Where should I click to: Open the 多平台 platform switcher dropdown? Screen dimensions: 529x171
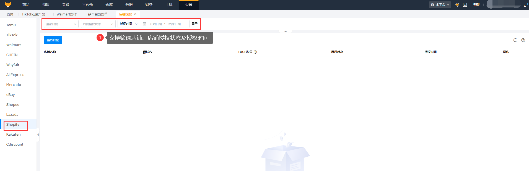[440, 5]
